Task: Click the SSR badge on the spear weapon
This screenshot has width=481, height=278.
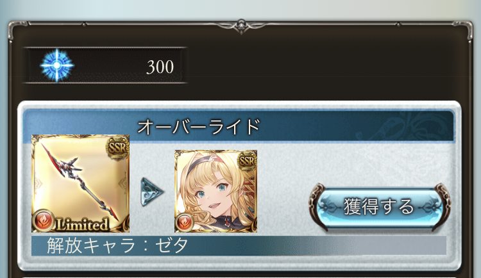Action: point(117,147)
